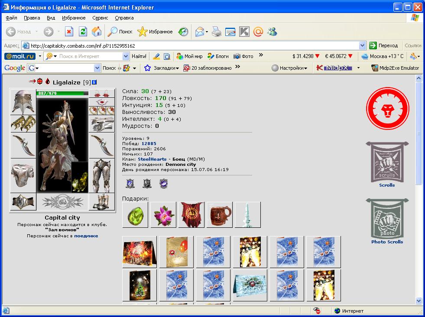Image resolution: width=425 pixels, height=317 pixels.
Task: Open the Messenger people icon
Action: coord(272,32)
